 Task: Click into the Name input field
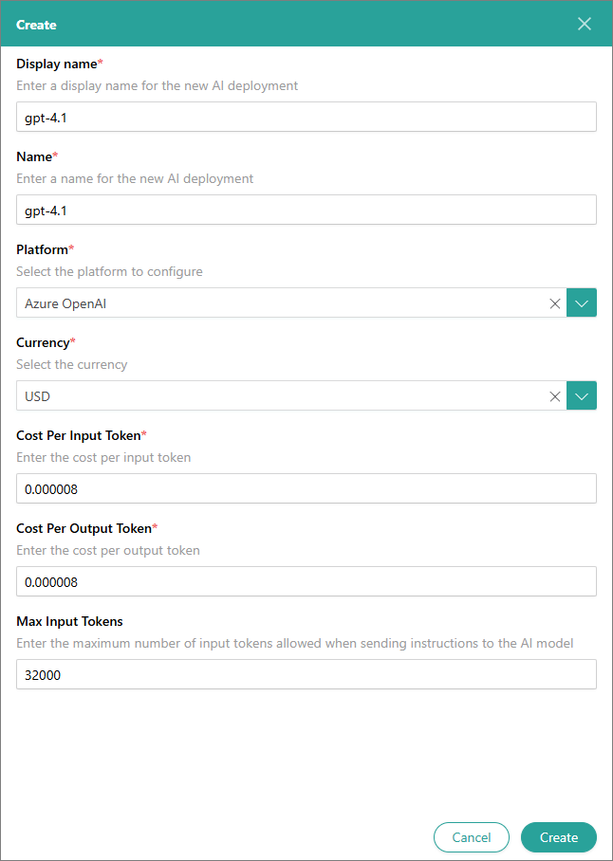pyautogui.click(x=306, y=210)
